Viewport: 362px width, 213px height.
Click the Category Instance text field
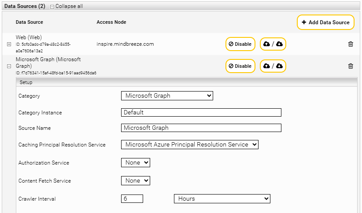(x=201, y=112)
